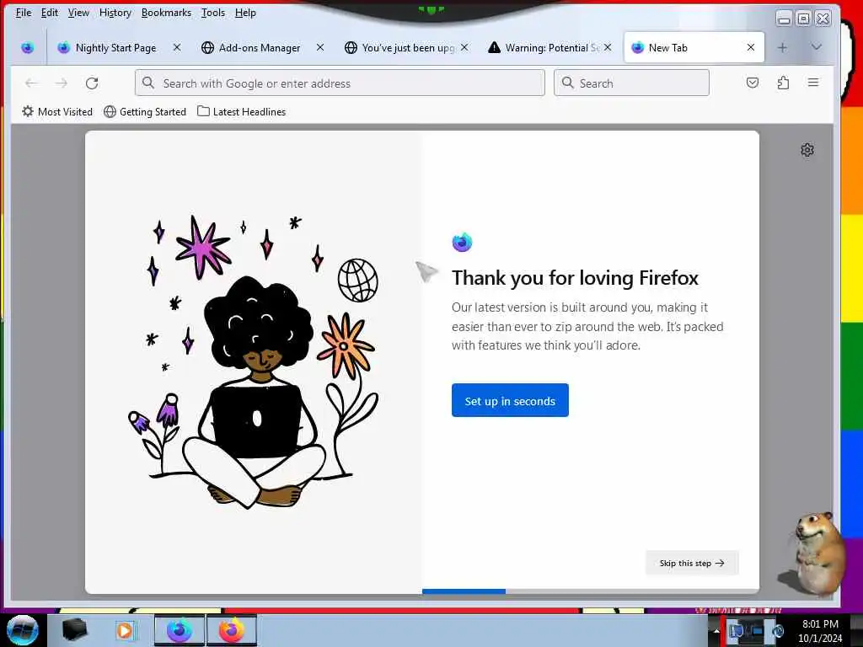Open the hamburger application menu
Screen dimensions: 863x647
click(x=813, y=83)
